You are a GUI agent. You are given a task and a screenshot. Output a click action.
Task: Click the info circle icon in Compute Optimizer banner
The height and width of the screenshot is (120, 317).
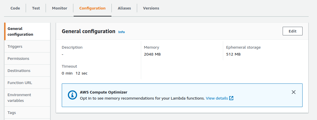72,95
